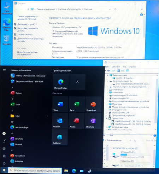Click the taskbar search input box
Image resolution: width=159 pixels, height=174 pixels.
coord(35,170)
